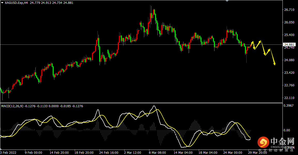This screenshot has width=298, height=155.
Task: Select the last yellow down arrow pointing toward 24.080
Action: coord(273,57)
